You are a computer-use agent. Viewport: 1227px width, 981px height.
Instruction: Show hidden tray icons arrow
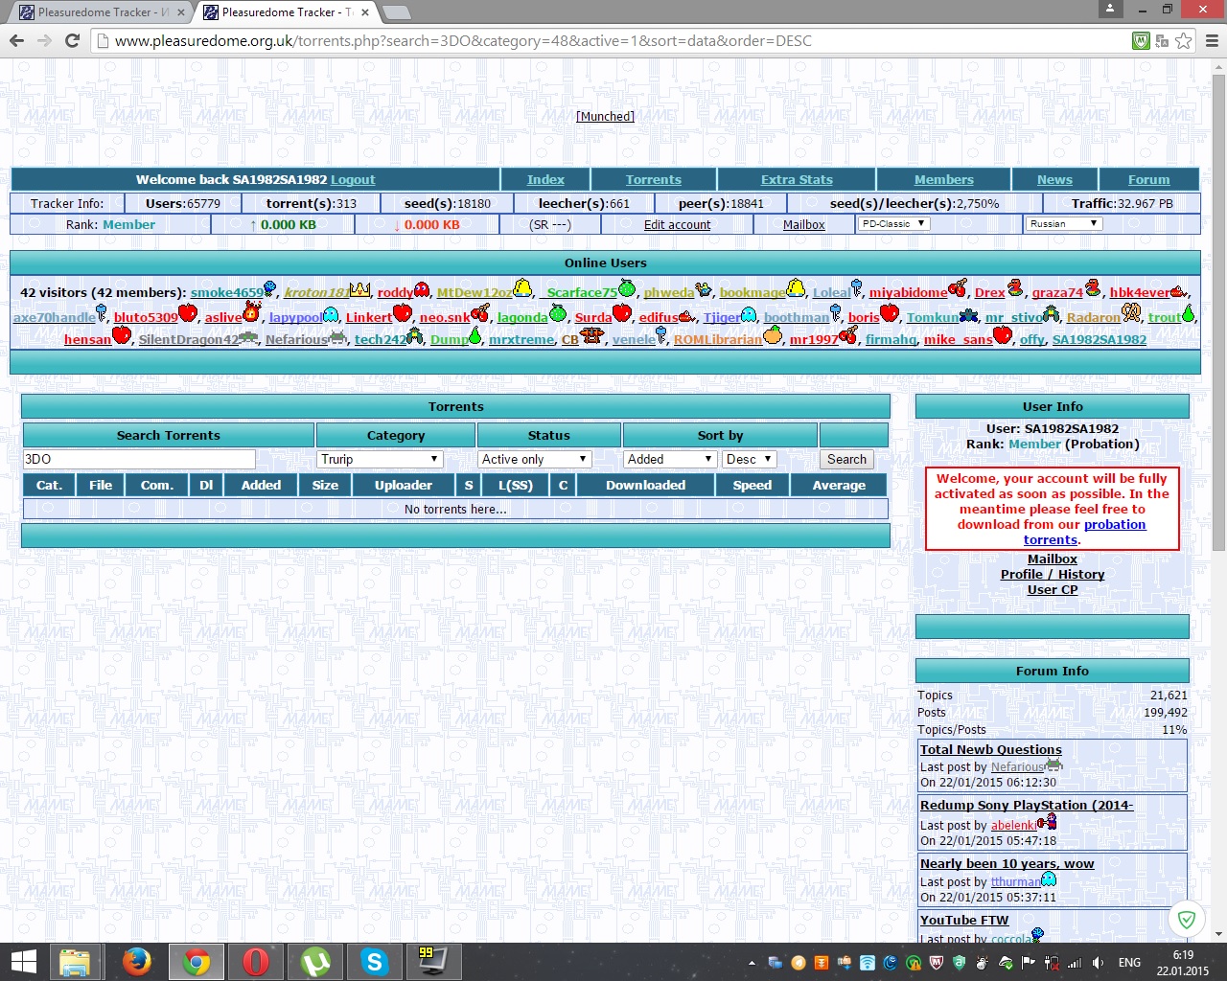(x=752, y=963)
